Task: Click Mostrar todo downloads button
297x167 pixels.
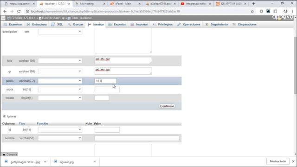Action: (x=278, y=161)
